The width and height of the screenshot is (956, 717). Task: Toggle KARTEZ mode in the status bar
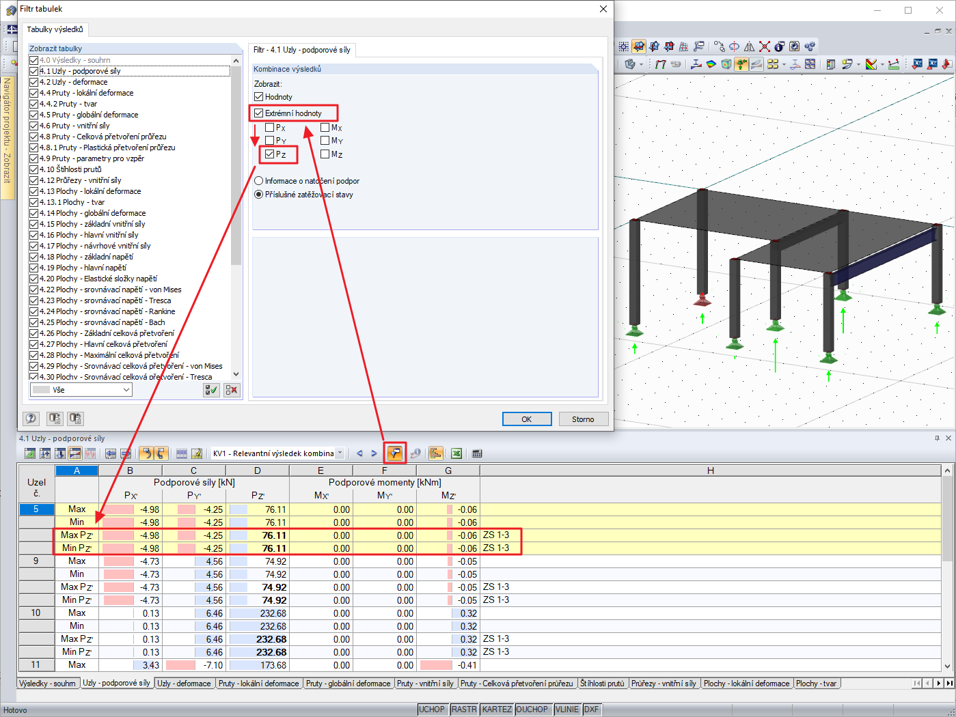pos(497,709)
